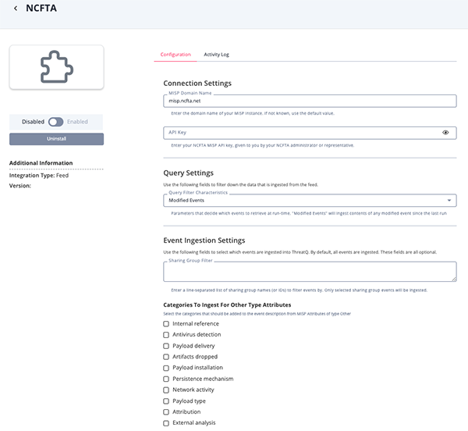This screenshot has width=468, height=431.
Task: Click the Integration Type: Feed text
Action: 39,176
